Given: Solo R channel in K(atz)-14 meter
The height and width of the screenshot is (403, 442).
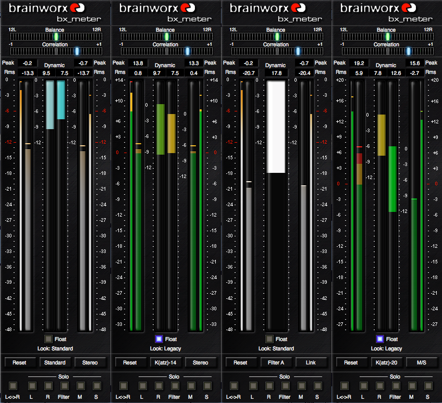Looking at the screenshot, I should click(x=158, y=386).
